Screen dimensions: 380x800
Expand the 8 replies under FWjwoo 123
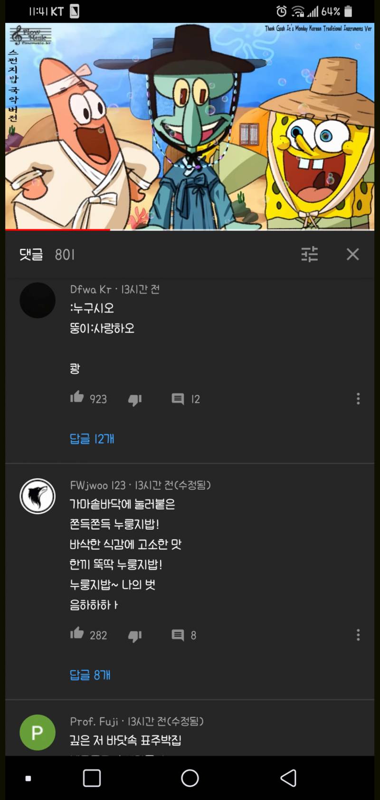[x=90, y=675]
